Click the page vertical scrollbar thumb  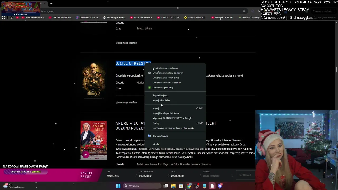tap(336, 69)
